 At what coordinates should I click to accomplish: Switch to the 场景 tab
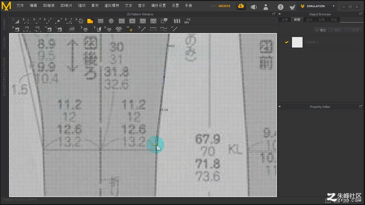pos(285,20)
